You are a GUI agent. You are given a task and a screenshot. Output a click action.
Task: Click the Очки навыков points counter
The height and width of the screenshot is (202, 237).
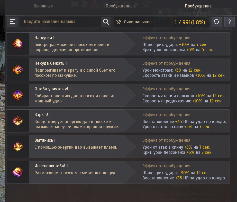161,22
